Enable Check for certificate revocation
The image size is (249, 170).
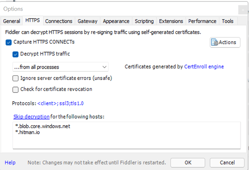click(x=16, y=89)
